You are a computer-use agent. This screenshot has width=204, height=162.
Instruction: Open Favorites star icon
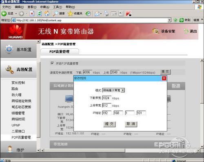[70, 13]
